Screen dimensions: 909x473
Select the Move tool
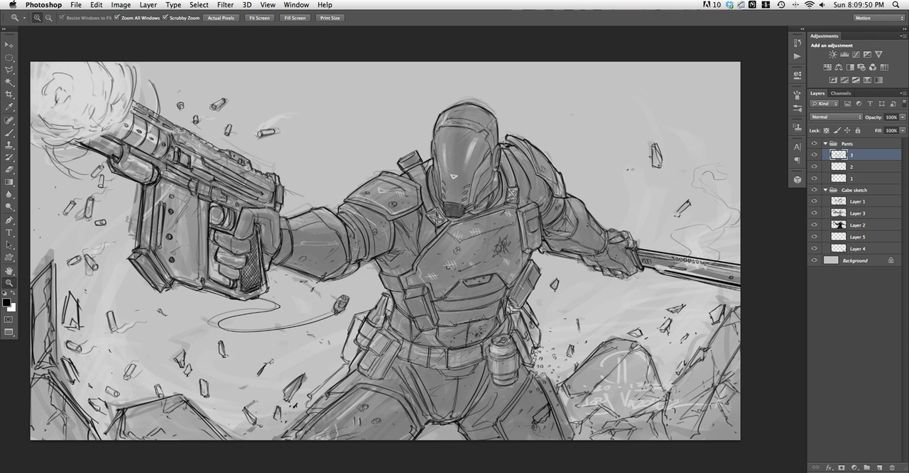tap(9, 45)
